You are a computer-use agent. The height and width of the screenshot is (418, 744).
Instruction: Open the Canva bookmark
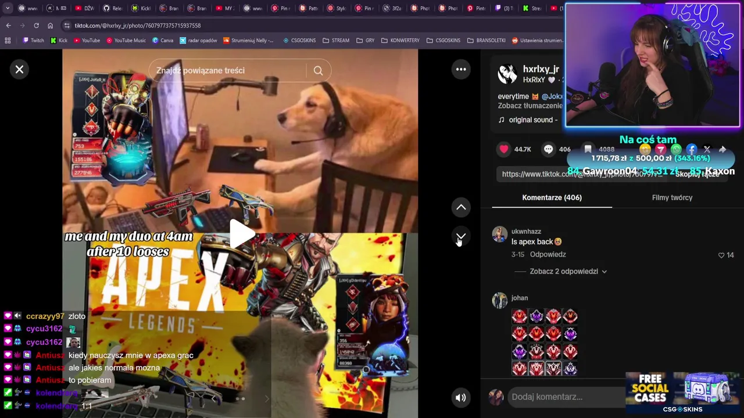[x=163, y=41]
